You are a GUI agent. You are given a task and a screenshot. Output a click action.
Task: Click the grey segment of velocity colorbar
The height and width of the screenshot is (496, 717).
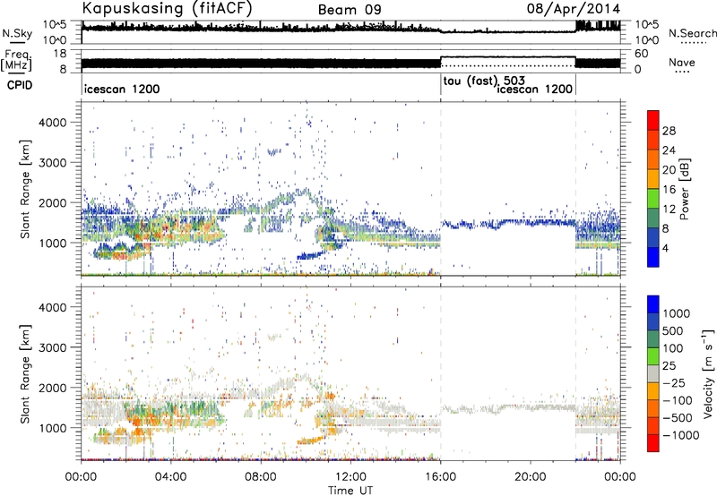(x=653, y=373)
